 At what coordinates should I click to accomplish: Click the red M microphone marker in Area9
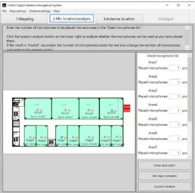coord(93,137)
